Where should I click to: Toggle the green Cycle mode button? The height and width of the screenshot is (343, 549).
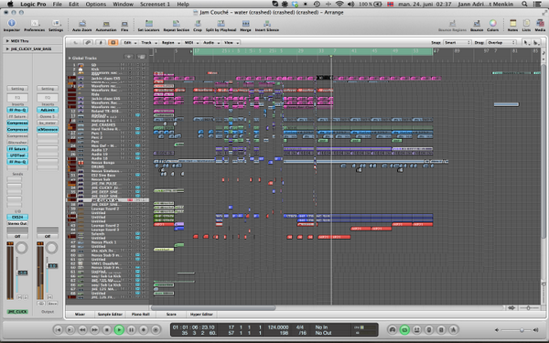point(404,329)
